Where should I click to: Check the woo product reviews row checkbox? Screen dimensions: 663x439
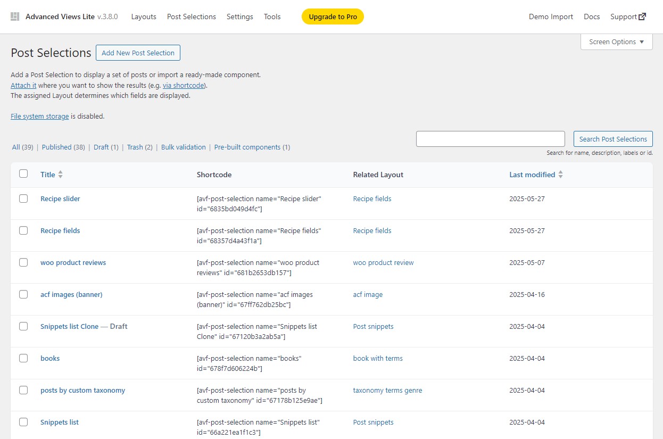(x=23, y=262)
